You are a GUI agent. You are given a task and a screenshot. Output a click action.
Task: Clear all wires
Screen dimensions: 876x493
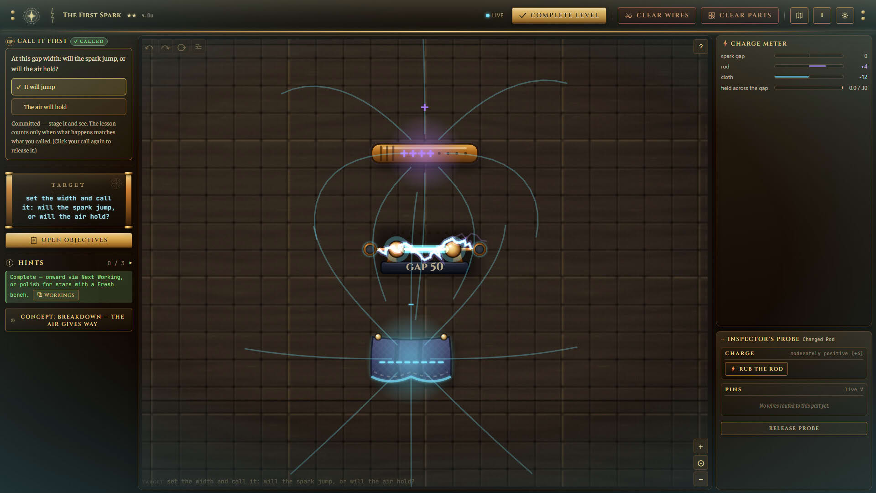click(x=657, y=16)
